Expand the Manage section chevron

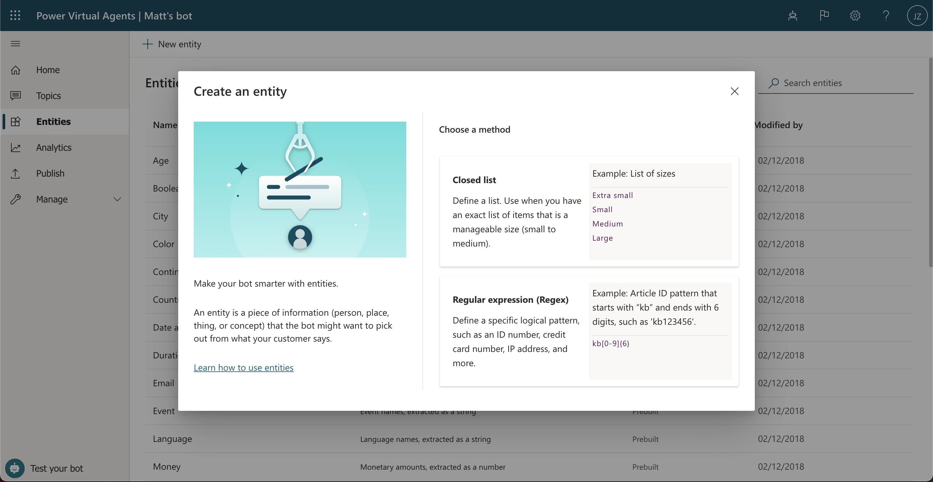pos(117,199)
